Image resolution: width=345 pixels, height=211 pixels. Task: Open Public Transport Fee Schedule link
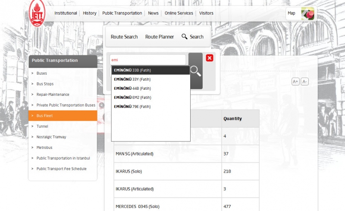point(61,169)
